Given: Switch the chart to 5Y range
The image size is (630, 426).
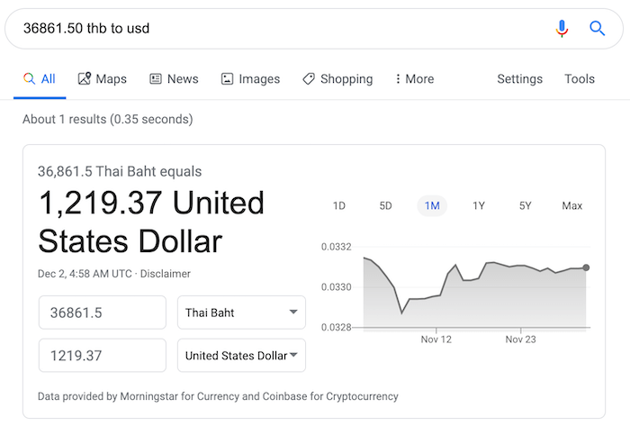Looking at the screenshot, I should [525, 205].
